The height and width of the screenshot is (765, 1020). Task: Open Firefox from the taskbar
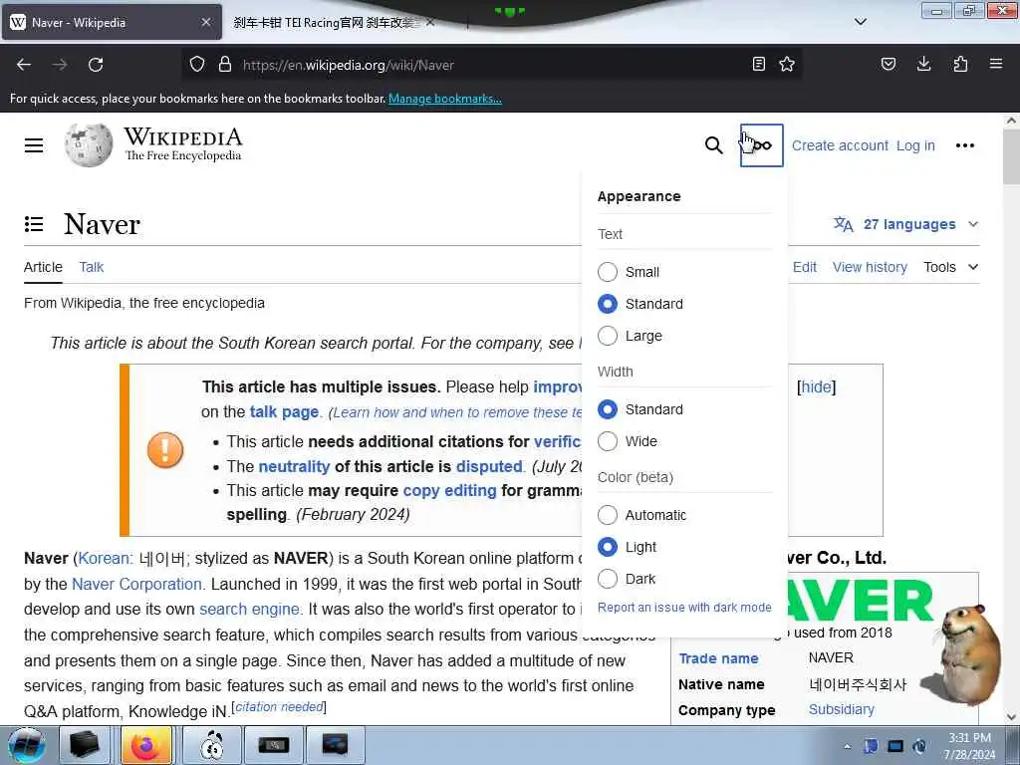click(x=146, y=745)
